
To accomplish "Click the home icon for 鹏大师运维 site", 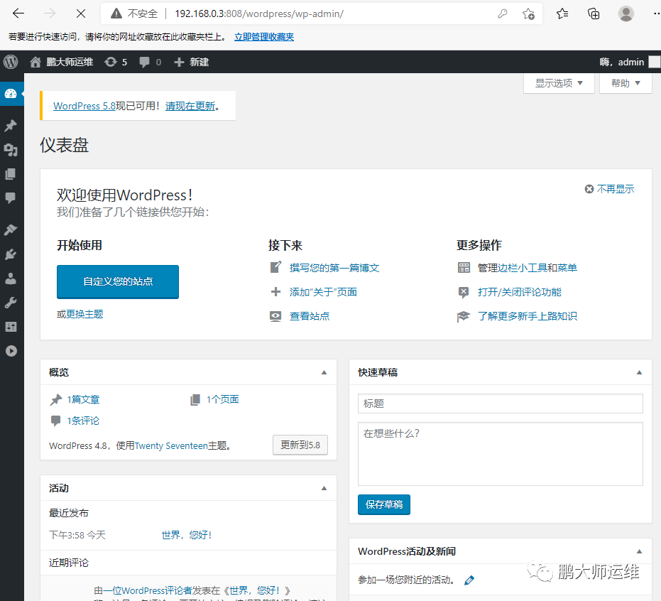I will pyautogui.click(x=35, y=63).
